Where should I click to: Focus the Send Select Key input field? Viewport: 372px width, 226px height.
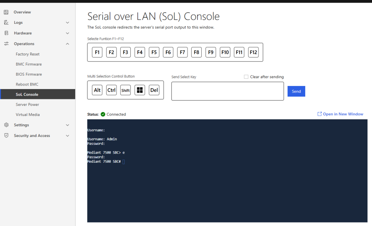227,91
